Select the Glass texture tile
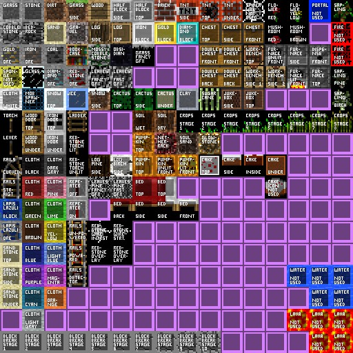 point(33,77)
